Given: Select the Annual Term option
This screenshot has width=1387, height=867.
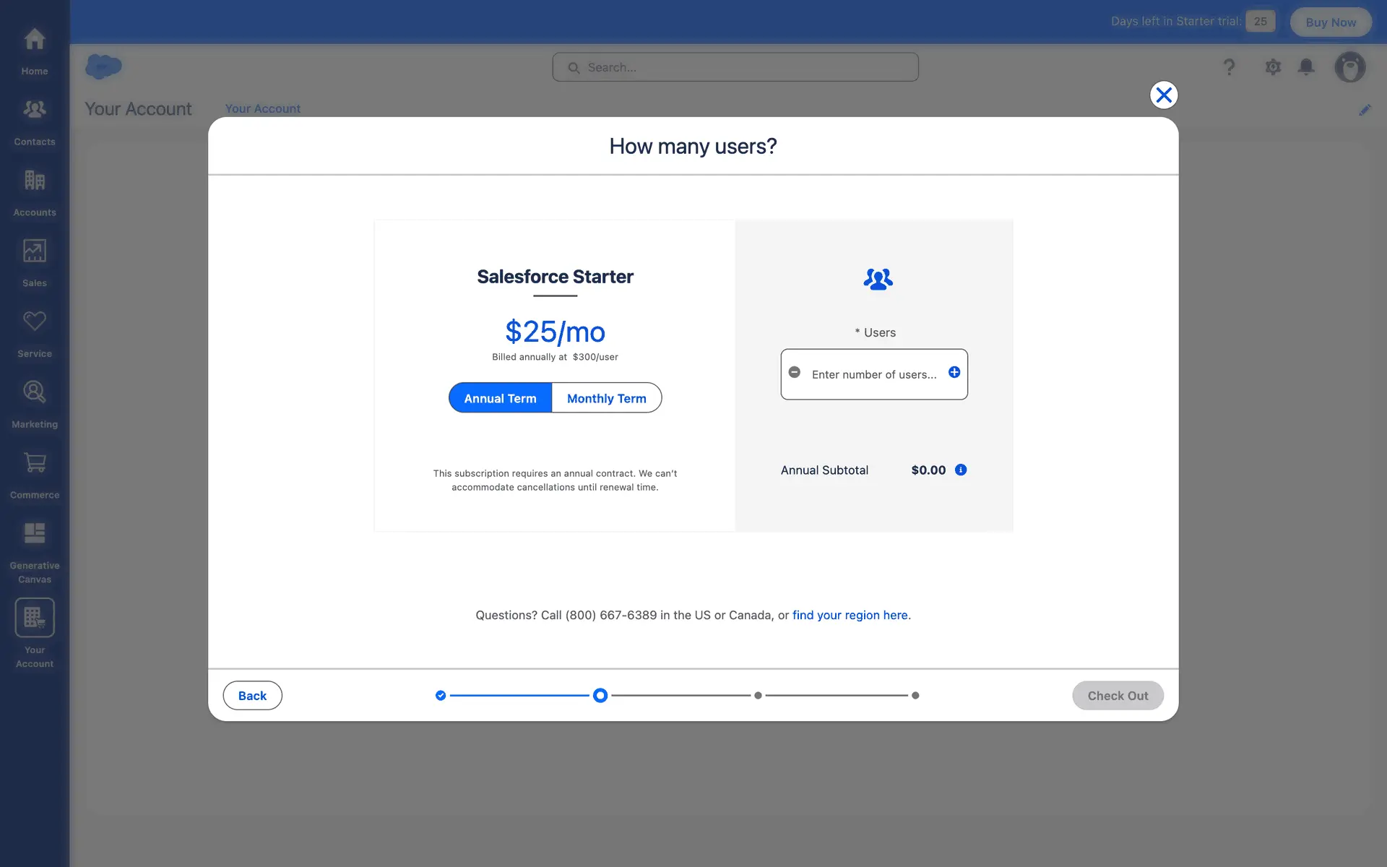Looking at the screenshot, I should click(500, 398).
